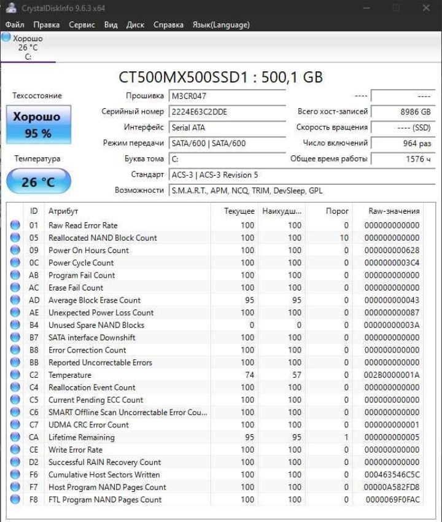Click the status orb for Cumulative Host Sectors Written

coord(15,474)
